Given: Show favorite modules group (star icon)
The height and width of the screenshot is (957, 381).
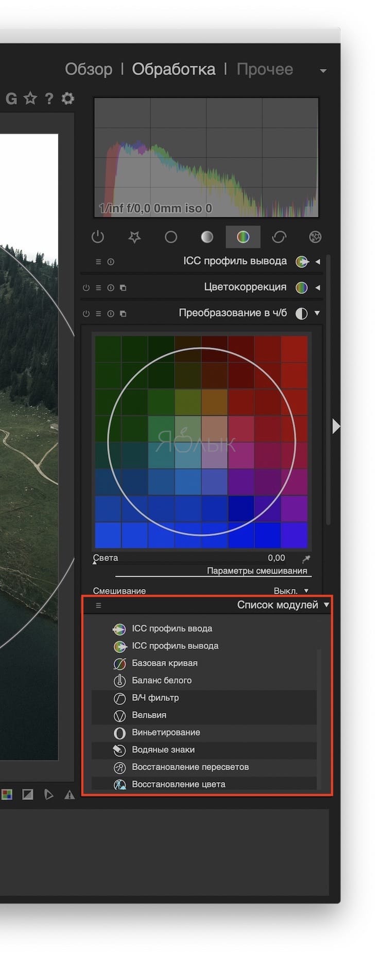Looking at the screenshot, I should [x=134, y=237].
